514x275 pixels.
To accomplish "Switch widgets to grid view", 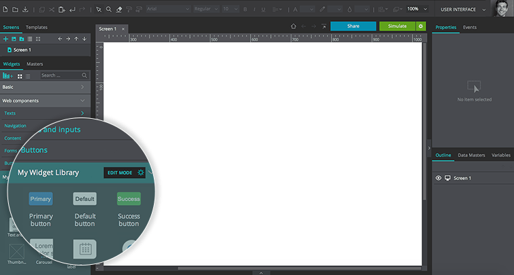I will coord(19,75).
